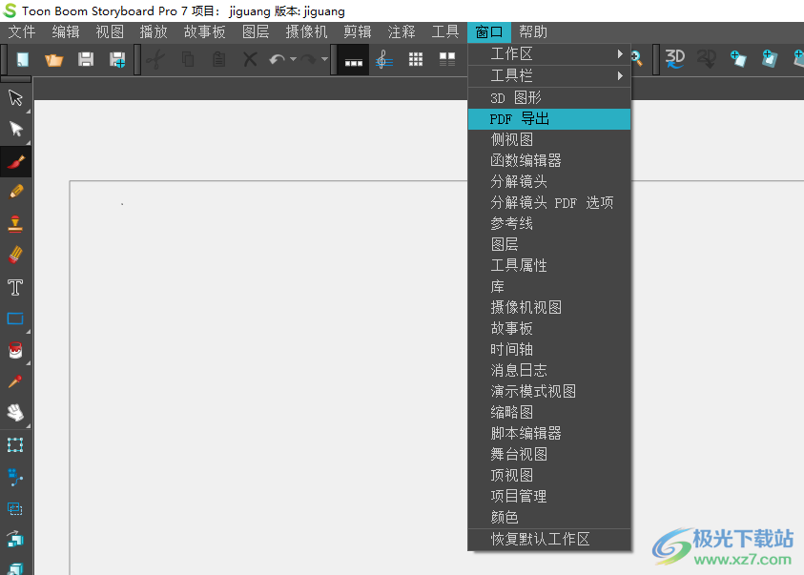The height and width of the screenshot is (575, 804).
Task: Open the 播放 menu
Action: click(154, 32)
